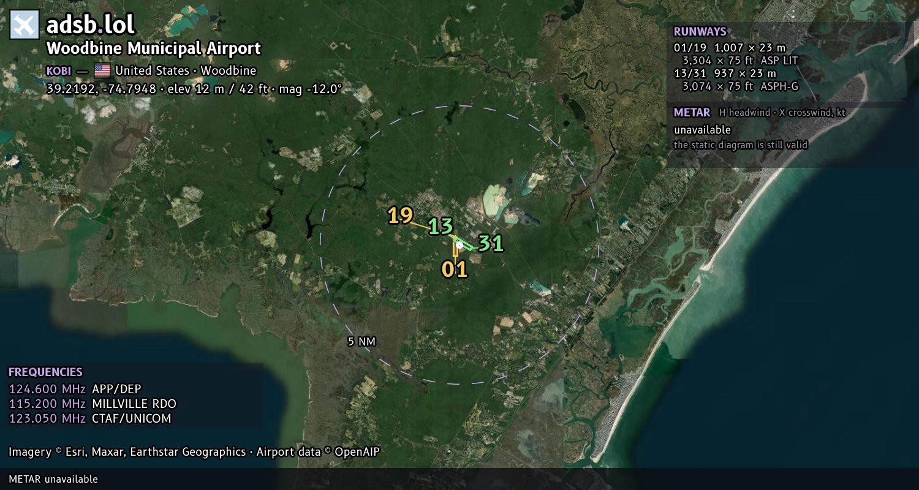919x490 pixels.
Task: Click the 3,304 × 75 ft ASP LIT line
Action: click(740, 61)
